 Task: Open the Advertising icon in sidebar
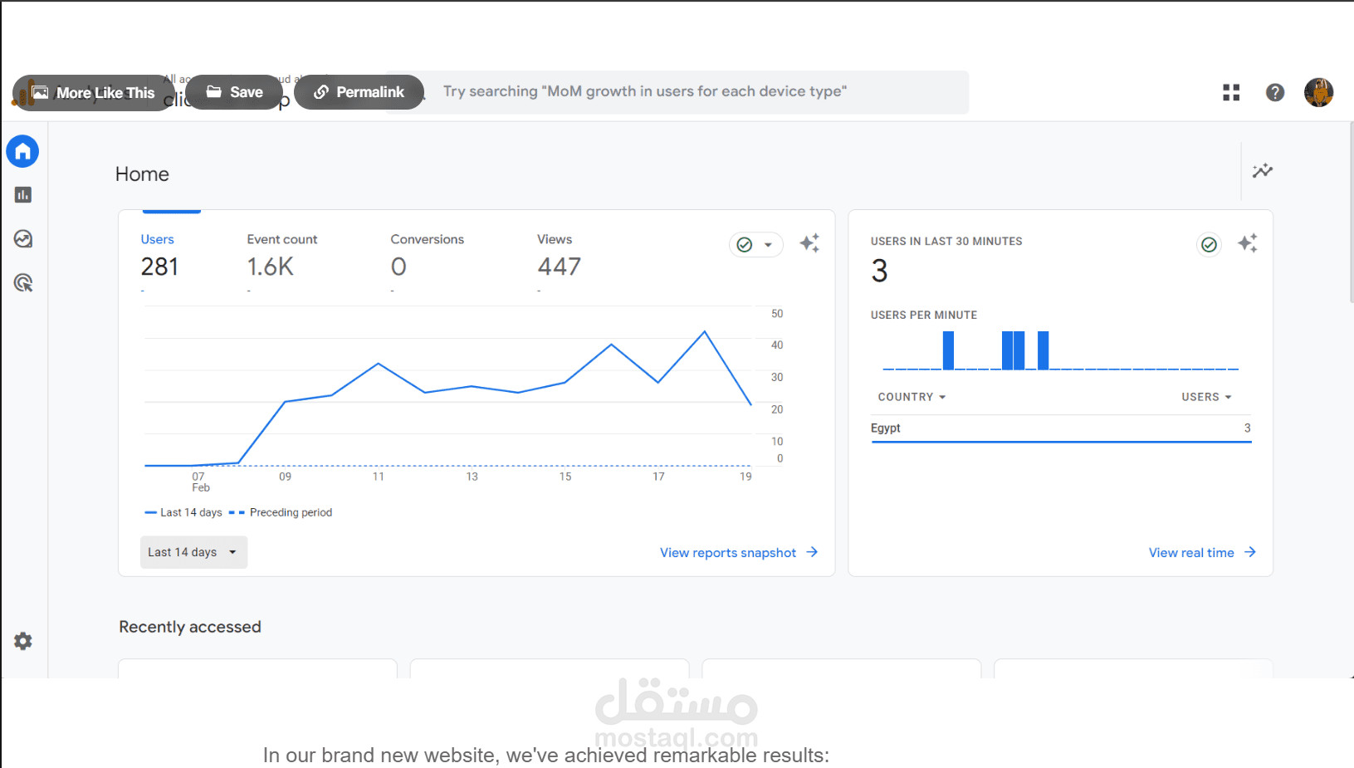pyautogui.click(x=23, y=283)
